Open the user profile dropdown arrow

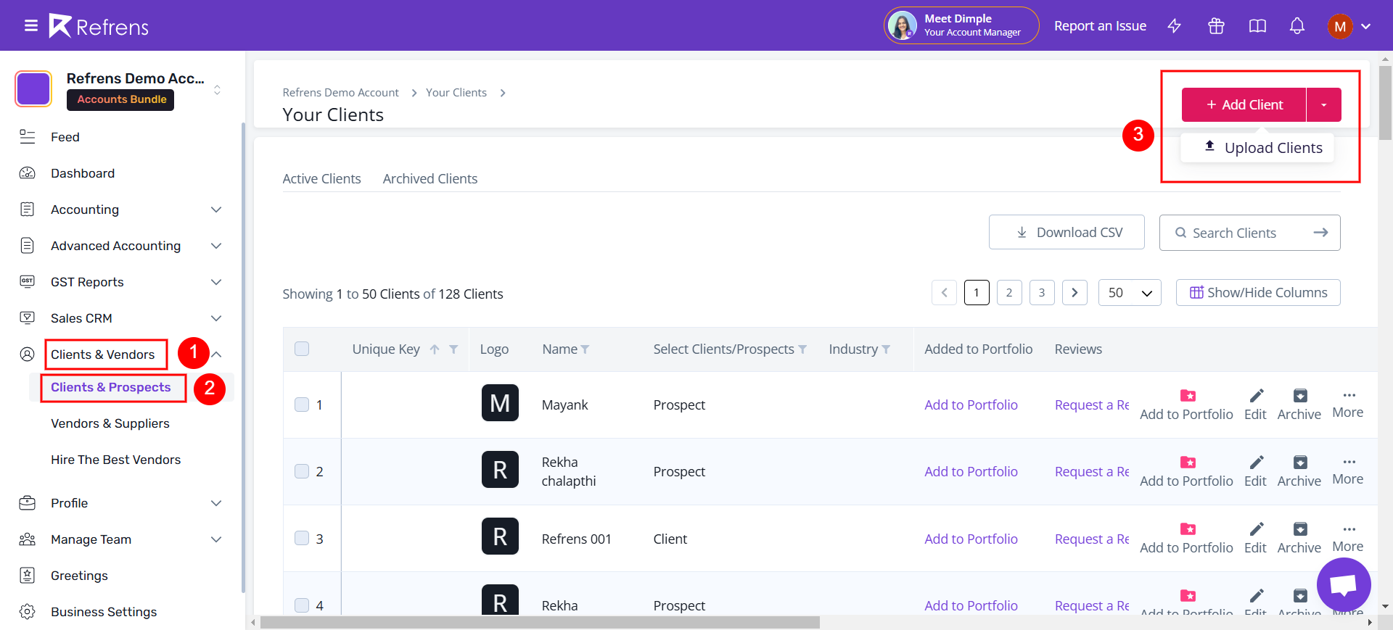click(x=1366, y=27)
